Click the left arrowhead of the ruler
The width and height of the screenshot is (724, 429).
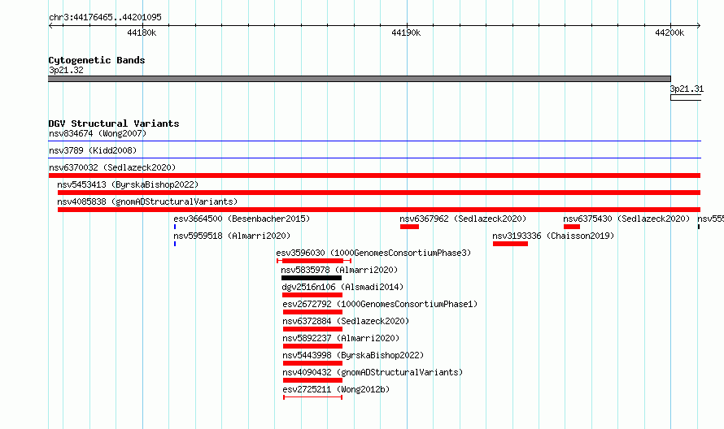click(50, 26)
